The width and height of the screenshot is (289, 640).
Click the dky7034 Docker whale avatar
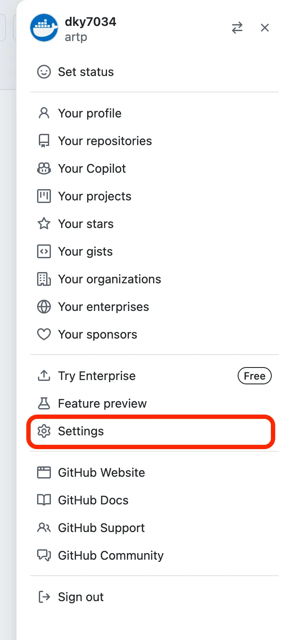(x=44, y=28)
